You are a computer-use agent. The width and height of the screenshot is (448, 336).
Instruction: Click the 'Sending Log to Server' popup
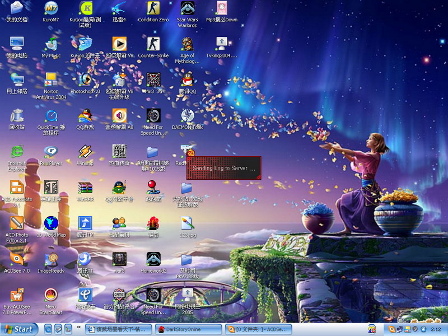tap(223, 168)
